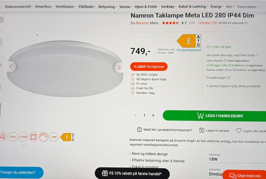This screenshot has width=266, height=179.
Task: Add product with Legg i handlekurv
Action: pos(214,116)
